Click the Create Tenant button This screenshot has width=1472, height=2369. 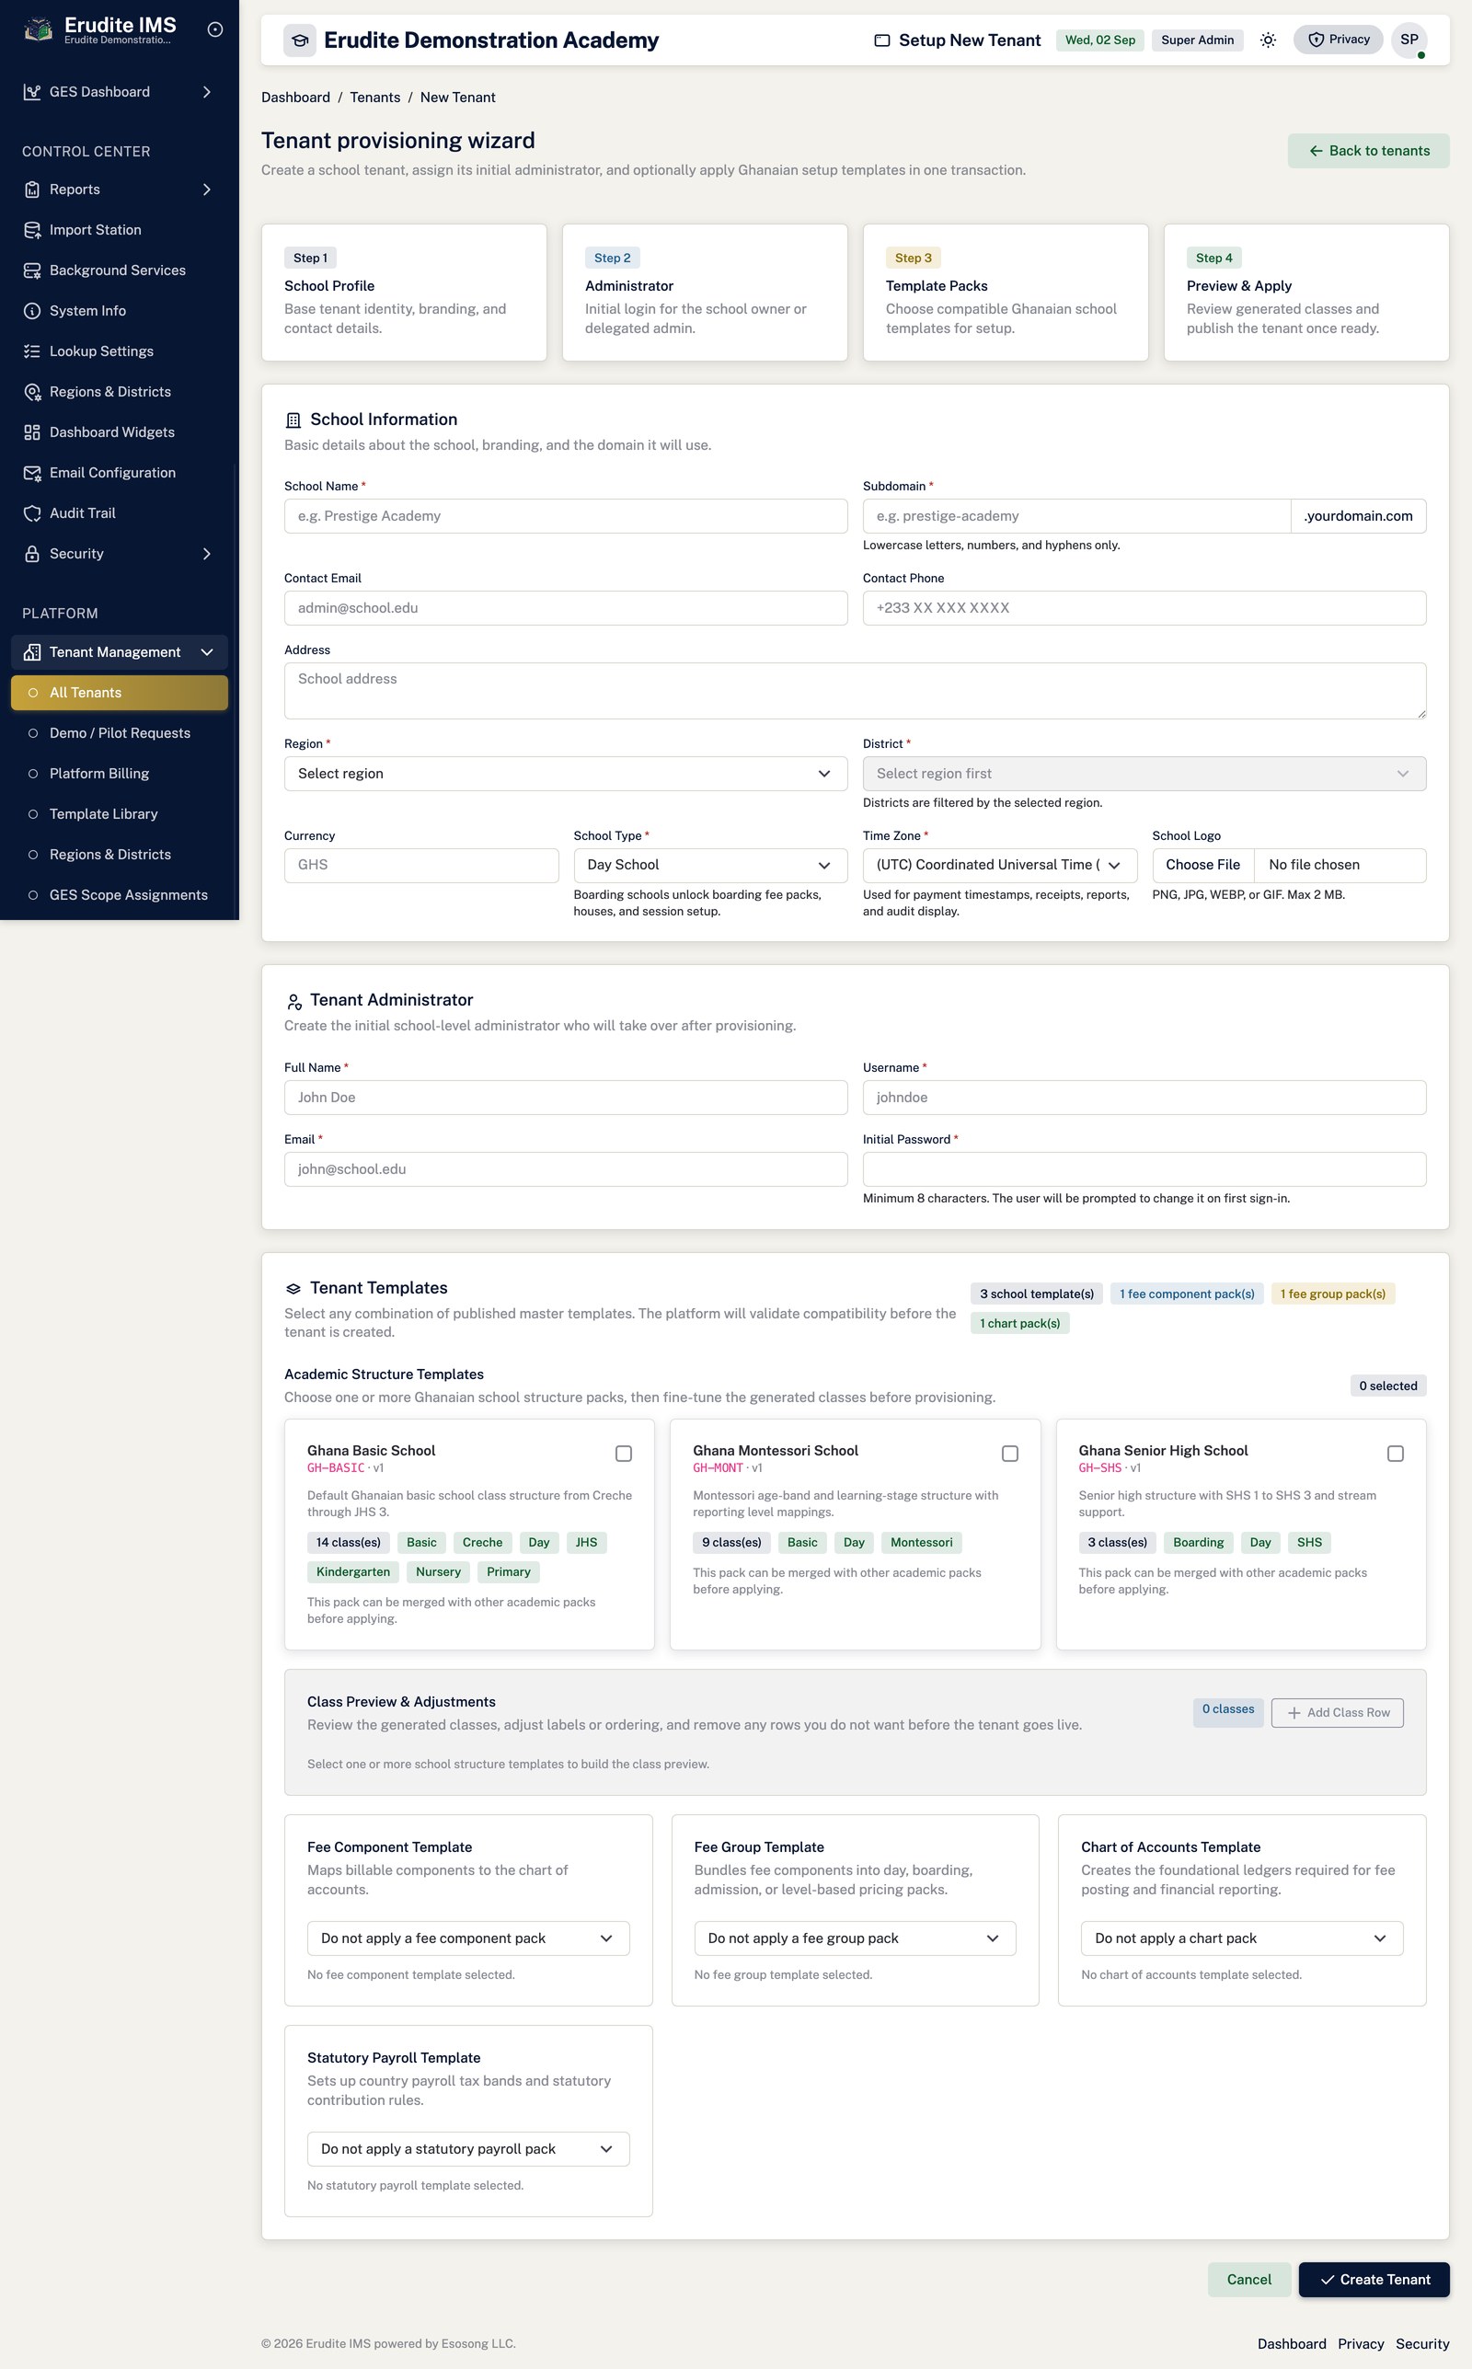coord(1374,2280)
